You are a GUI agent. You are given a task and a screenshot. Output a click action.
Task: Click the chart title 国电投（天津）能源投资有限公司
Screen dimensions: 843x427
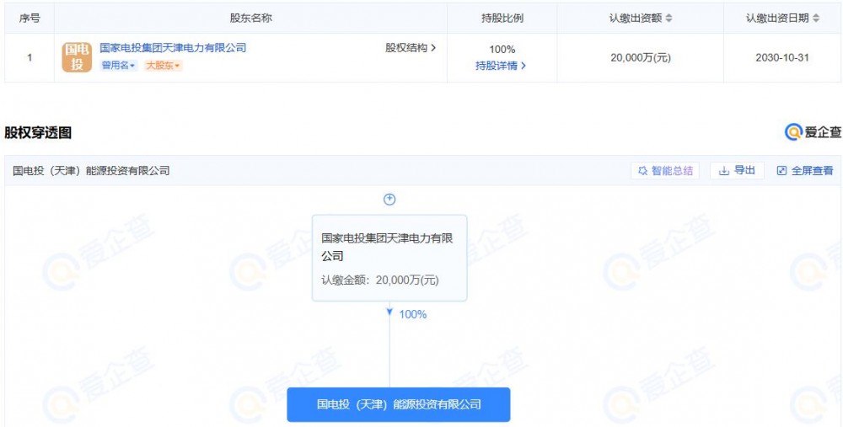(x=91, y=171)
